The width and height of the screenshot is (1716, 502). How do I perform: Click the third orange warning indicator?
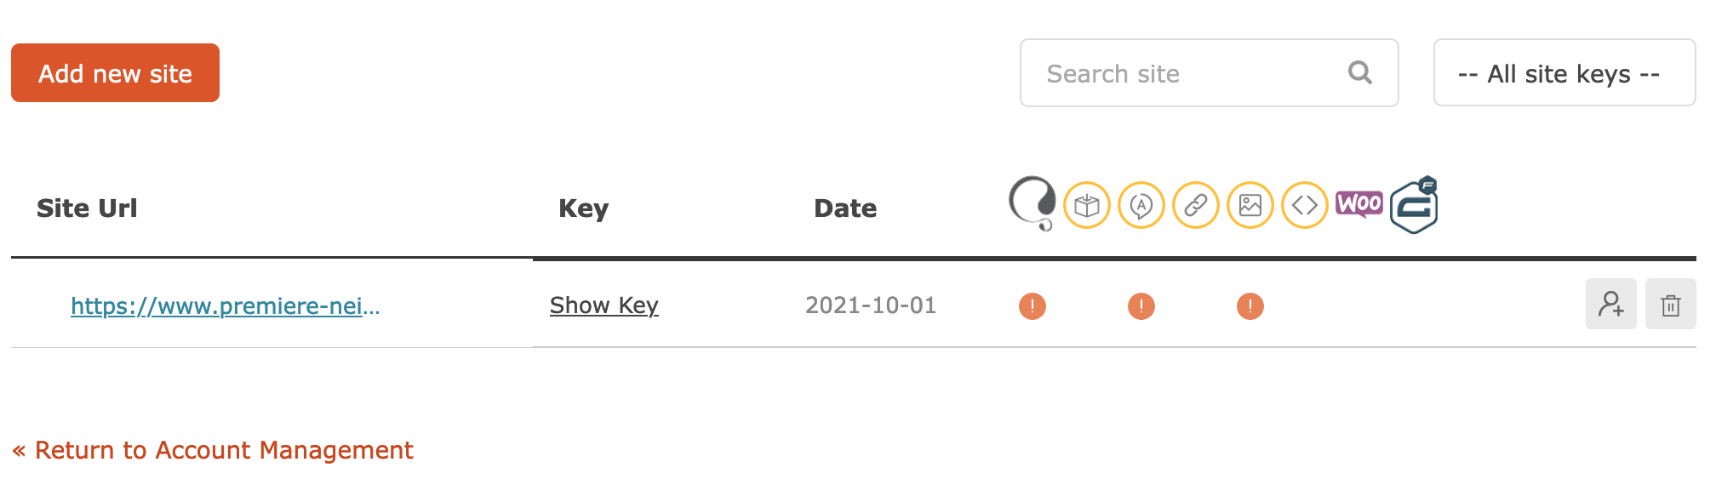[x=1250, y=305]
